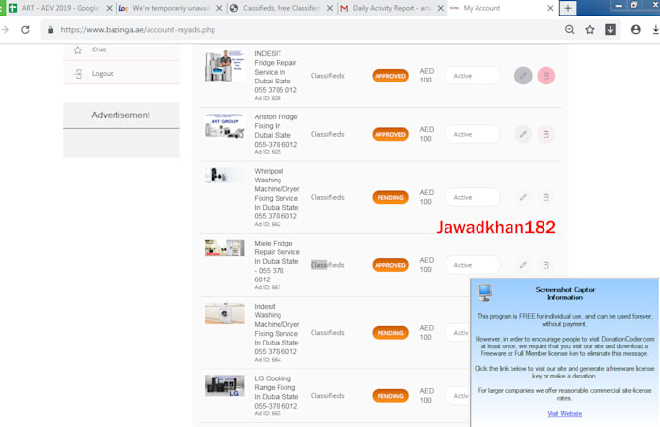Viewport: 660px width, 427px height.
Task: Open the INDESIT Fridge Repair ad thumbnail
Action: click(224, 66)
